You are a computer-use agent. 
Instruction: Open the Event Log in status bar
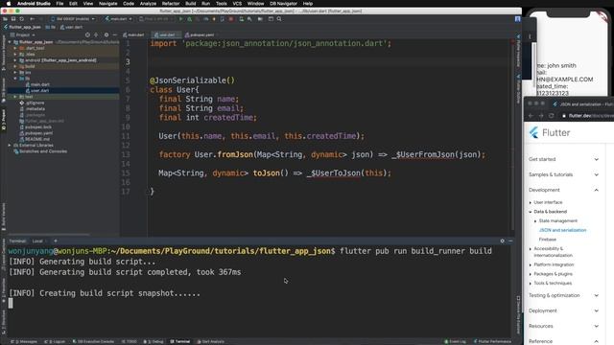click(x=455, y=341)
